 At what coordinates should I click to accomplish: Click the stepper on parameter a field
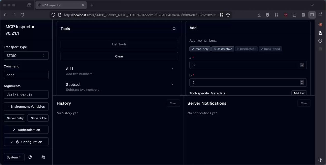[x=302, y=65]
